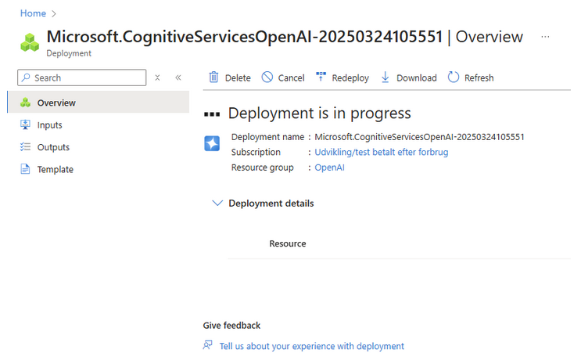Click the Download arrow icon

tap(385, 77)
